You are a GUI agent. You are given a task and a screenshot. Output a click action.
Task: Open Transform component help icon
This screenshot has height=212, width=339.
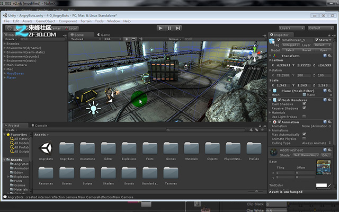click(325, 56)
